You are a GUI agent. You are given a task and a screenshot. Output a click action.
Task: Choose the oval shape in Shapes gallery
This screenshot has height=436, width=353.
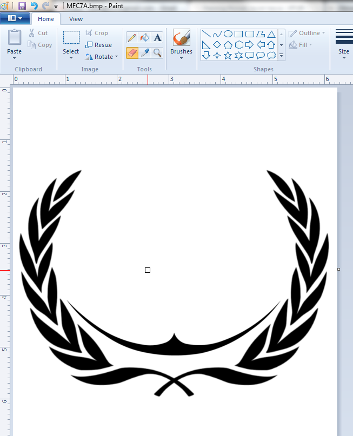228,34
